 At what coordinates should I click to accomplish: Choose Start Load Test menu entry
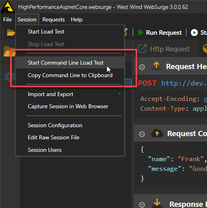(70, 32)
